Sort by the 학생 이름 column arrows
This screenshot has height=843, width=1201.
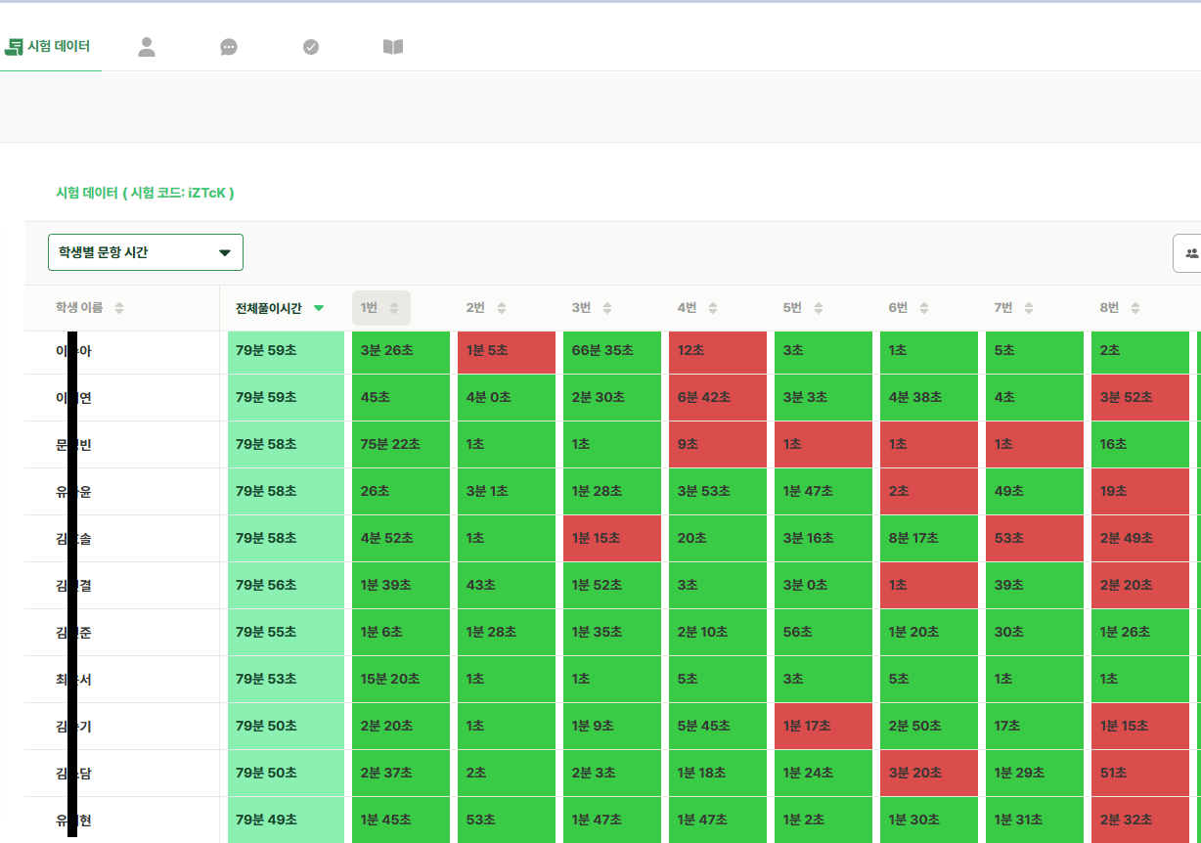[119, 308]
